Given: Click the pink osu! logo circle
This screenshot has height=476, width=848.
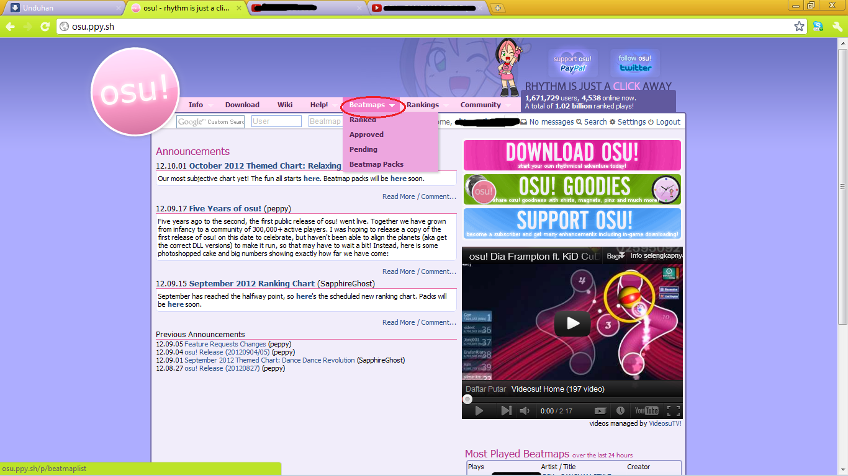Looking at the screenshot, I should [x=135, y=91].
